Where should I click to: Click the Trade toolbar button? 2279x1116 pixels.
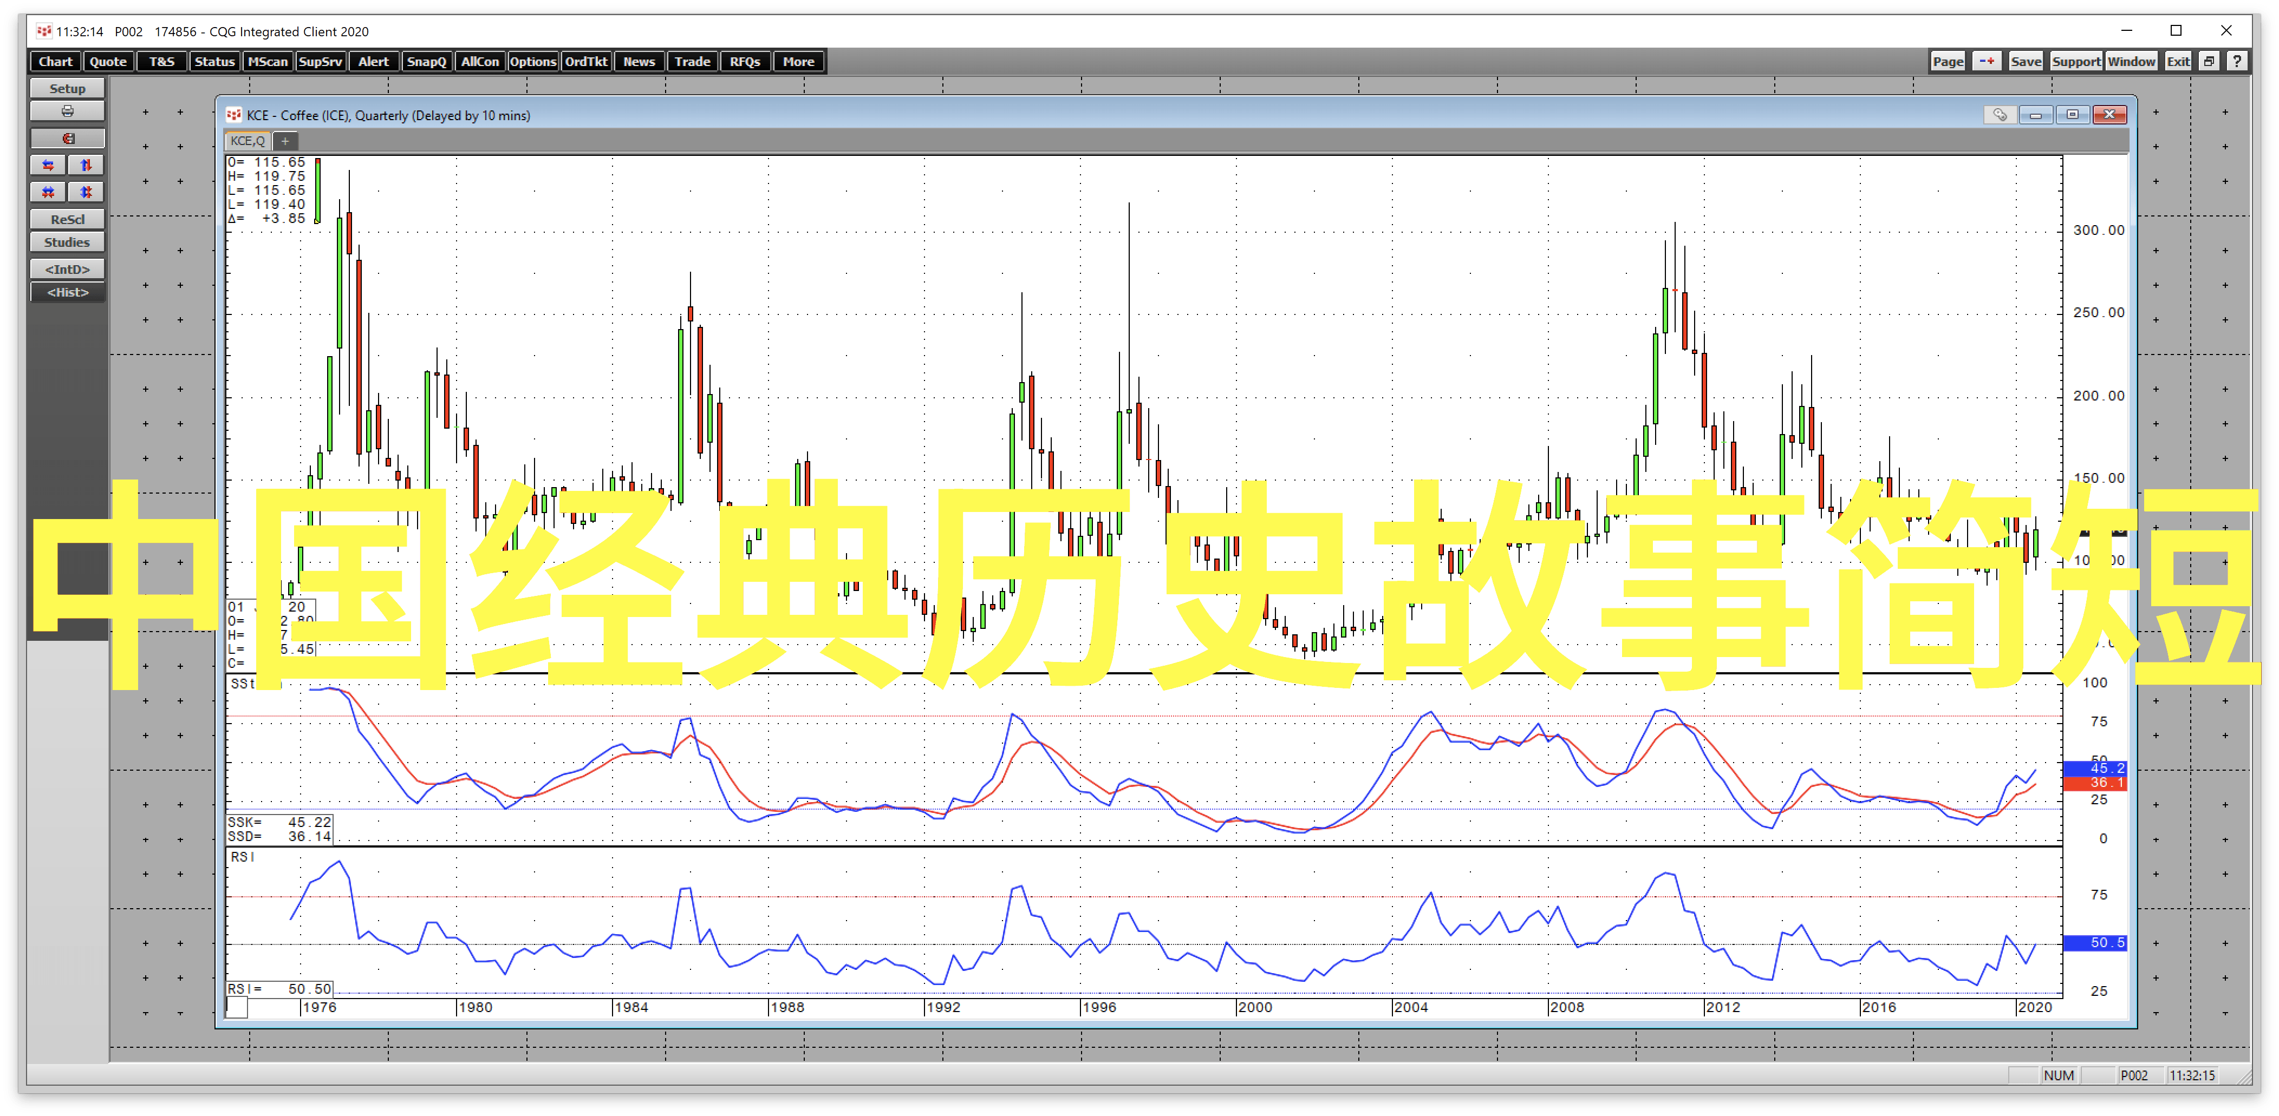(692, 62)
